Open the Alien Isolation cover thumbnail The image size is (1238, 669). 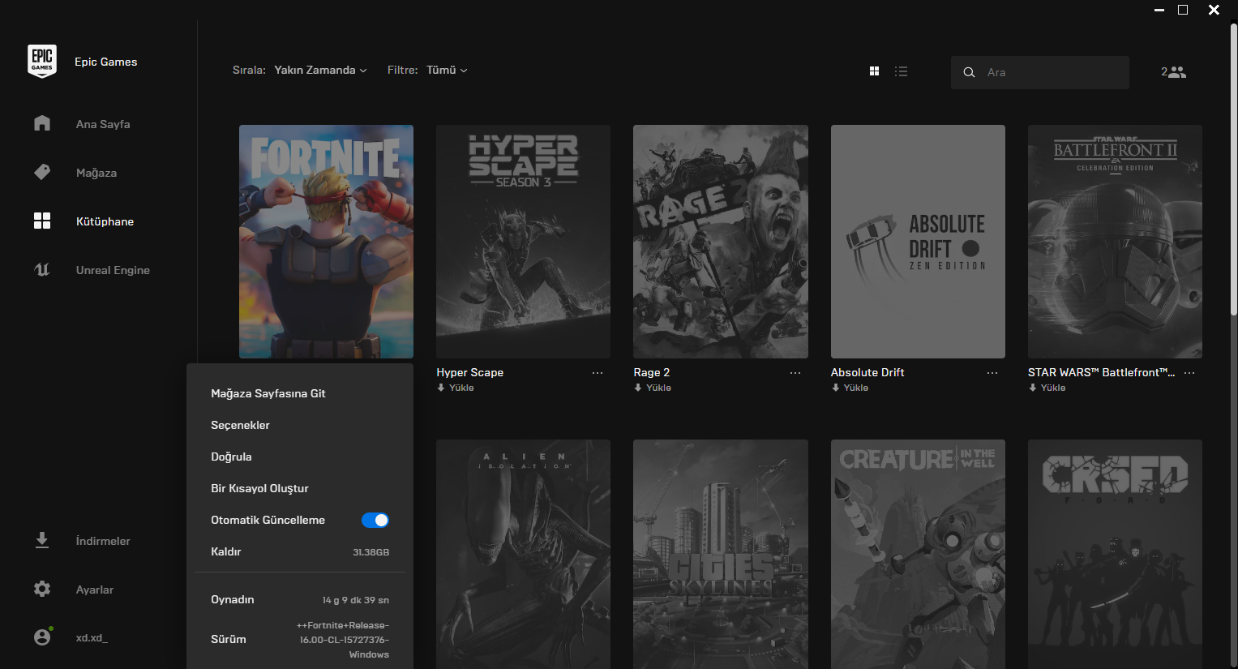(523, 554)
